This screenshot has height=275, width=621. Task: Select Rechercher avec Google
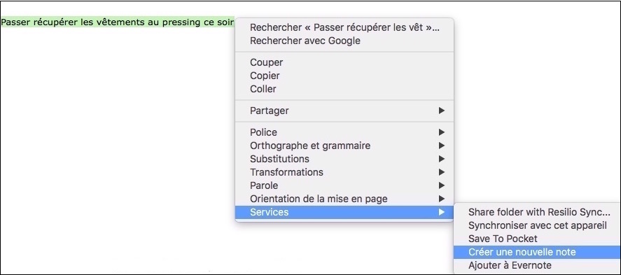[344, 41]
